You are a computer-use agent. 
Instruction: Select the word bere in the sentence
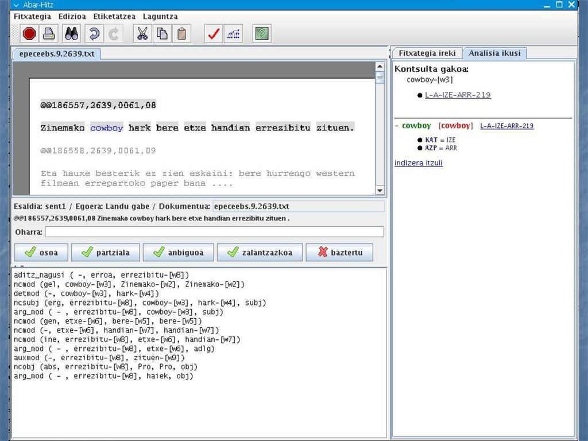coord(167,128)
